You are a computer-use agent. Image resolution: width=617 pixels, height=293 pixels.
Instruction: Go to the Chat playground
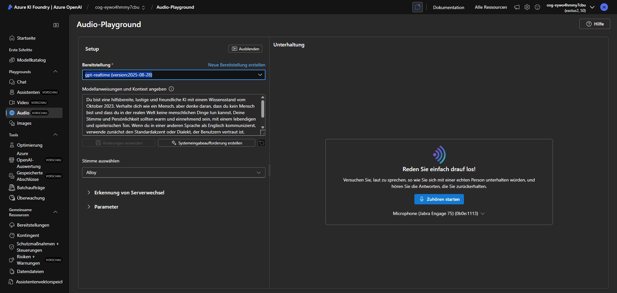22,82
